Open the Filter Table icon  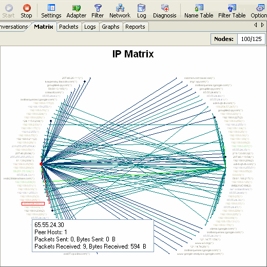pyautogui.click(x=232, y=8)
